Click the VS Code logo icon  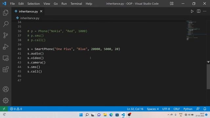(4, 4)
